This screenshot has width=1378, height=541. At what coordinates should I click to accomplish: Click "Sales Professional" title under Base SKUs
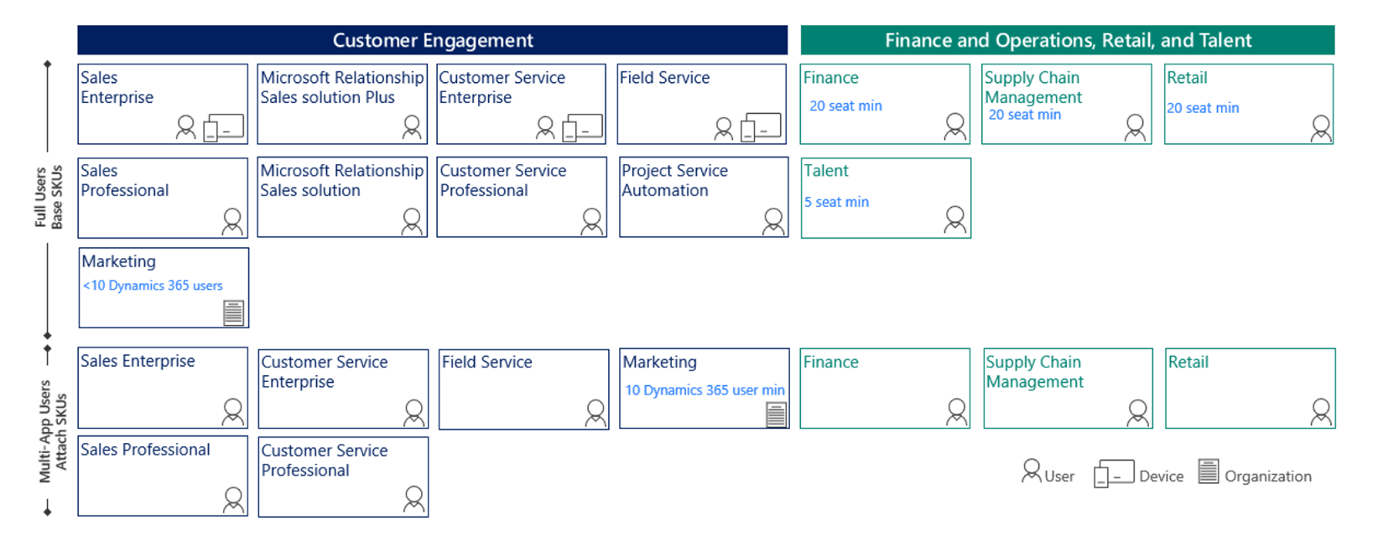coord(124,180)
